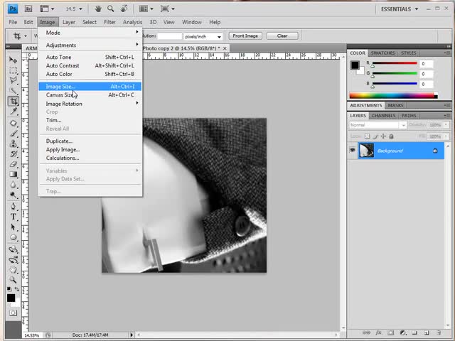This screenshot has height=341, width=455.
Task: Hide the Background layer with eye icon
Action: [353, 151]
